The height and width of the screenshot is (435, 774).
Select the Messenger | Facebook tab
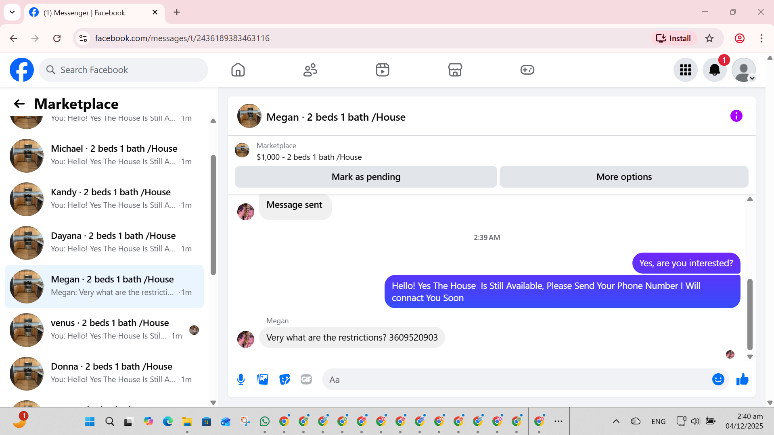[94, 13]
